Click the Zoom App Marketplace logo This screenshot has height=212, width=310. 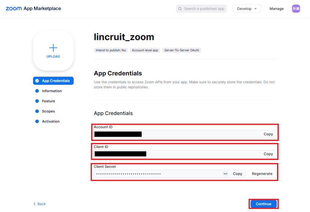pos(33,8)
